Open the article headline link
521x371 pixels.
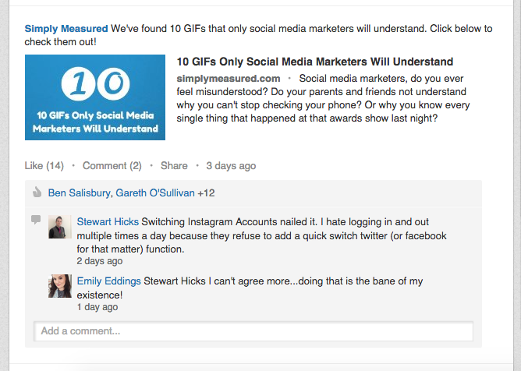[x=315, y=62]
